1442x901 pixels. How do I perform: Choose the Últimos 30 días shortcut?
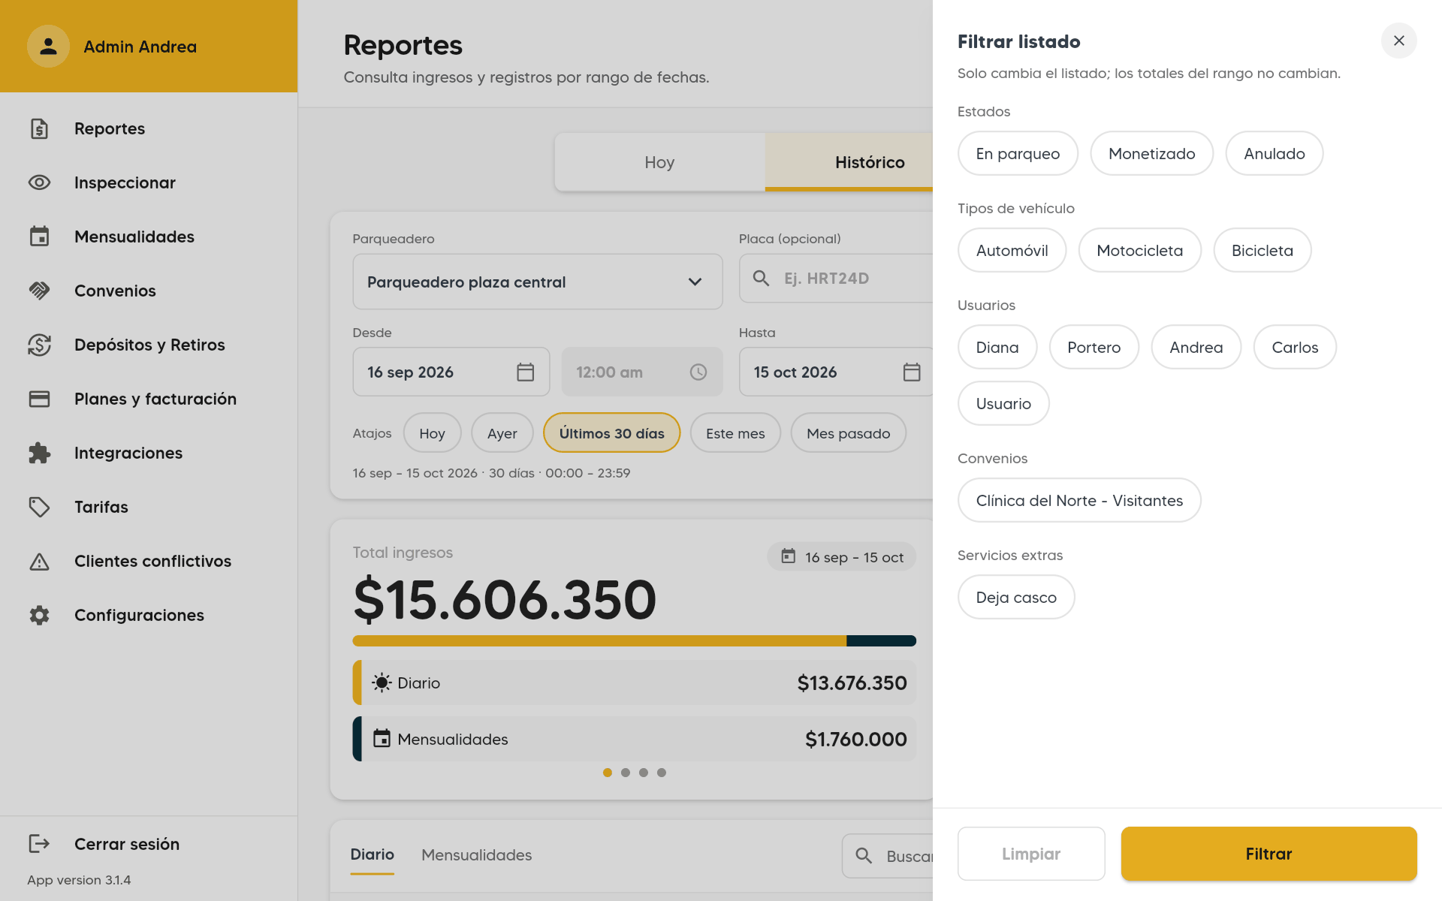(x=611, y=433)
